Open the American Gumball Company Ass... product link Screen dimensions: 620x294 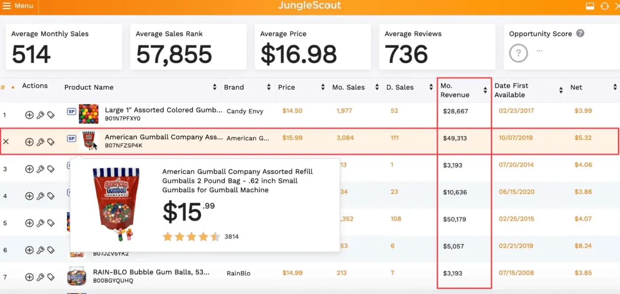tap(164, 137)
